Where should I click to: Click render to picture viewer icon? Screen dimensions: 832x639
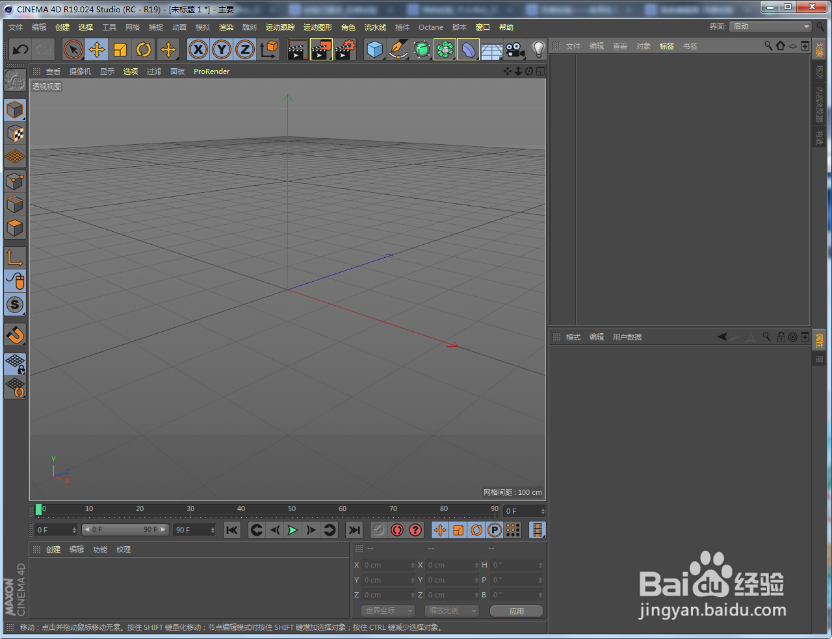pyautogui.click(x=321, y=50)
